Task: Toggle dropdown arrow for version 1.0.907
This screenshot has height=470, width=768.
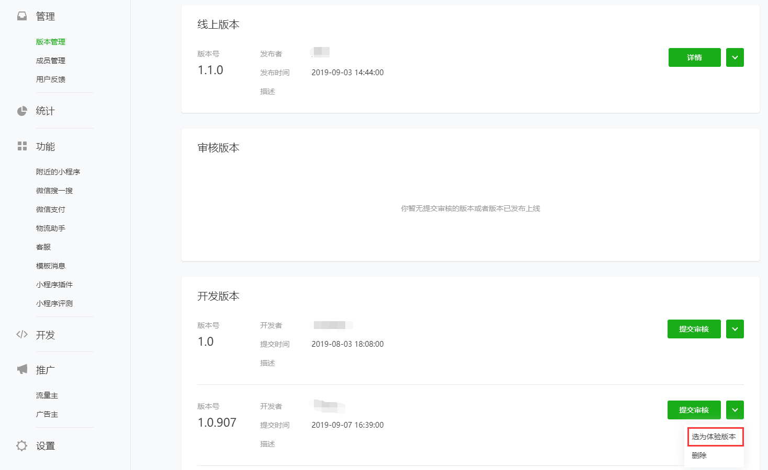Action: pos(735,410)
